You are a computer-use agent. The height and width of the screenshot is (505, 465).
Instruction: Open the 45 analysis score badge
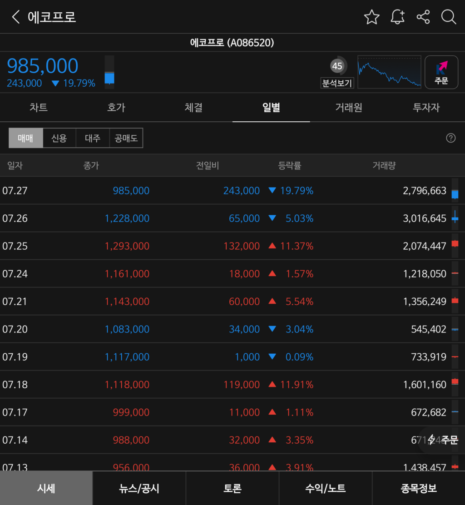[337, 66]
